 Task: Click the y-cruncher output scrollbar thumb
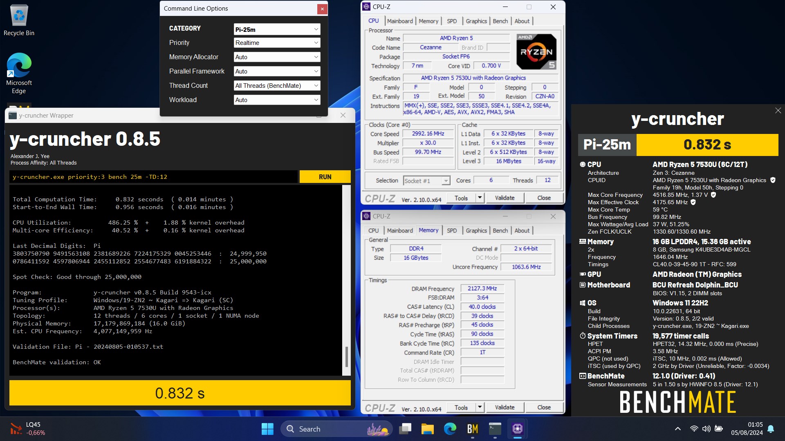click(x=347, y=357)
